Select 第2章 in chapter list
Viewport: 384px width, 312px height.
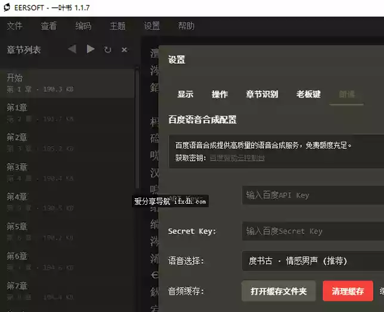pos(67,142)
